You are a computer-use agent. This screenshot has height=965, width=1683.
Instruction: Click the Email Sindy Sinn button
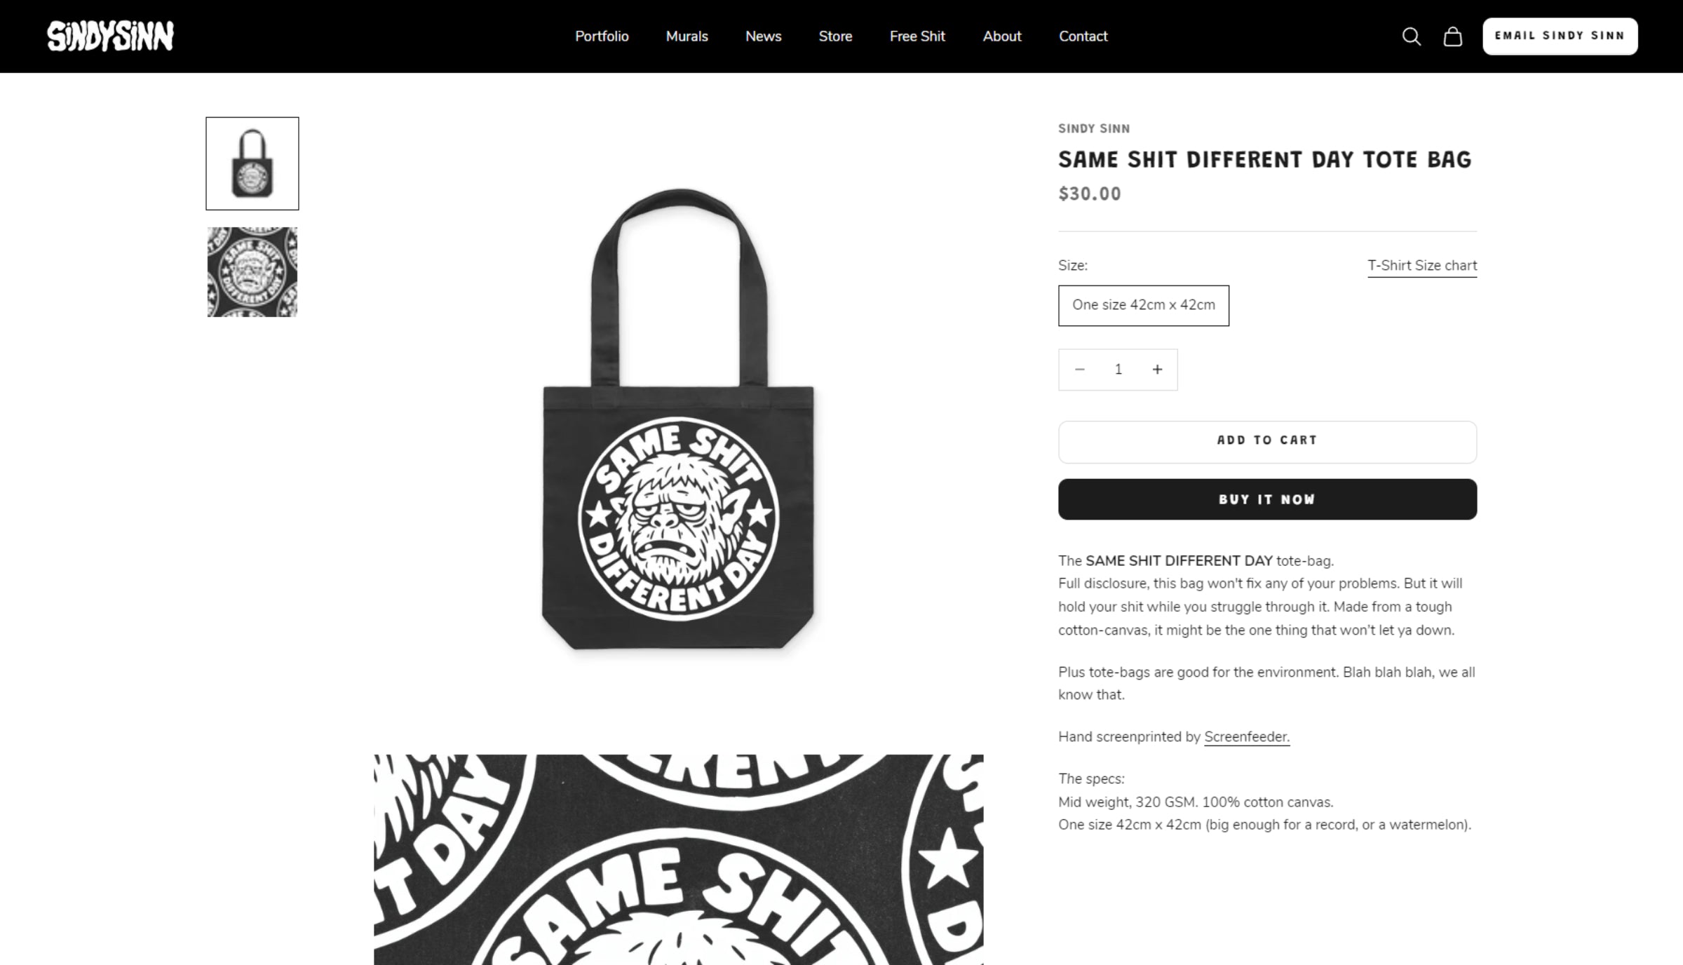[x=1560, y=36]
